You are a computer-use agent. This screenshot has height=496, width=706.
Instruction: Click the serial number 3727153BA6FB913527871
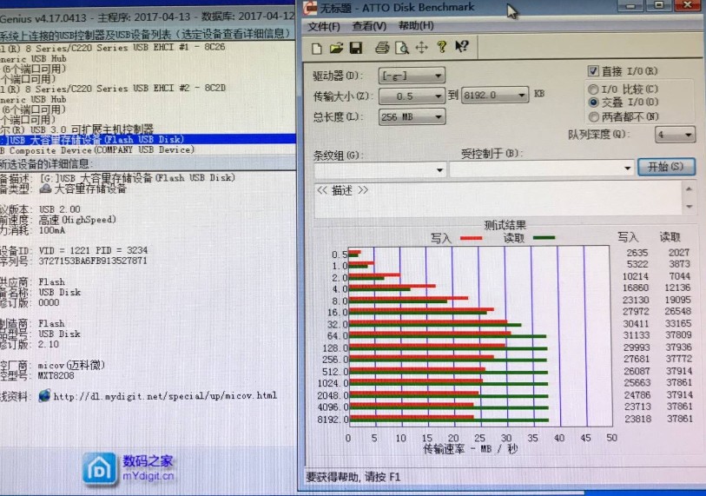pyautogui.click(x=93, y=261)
